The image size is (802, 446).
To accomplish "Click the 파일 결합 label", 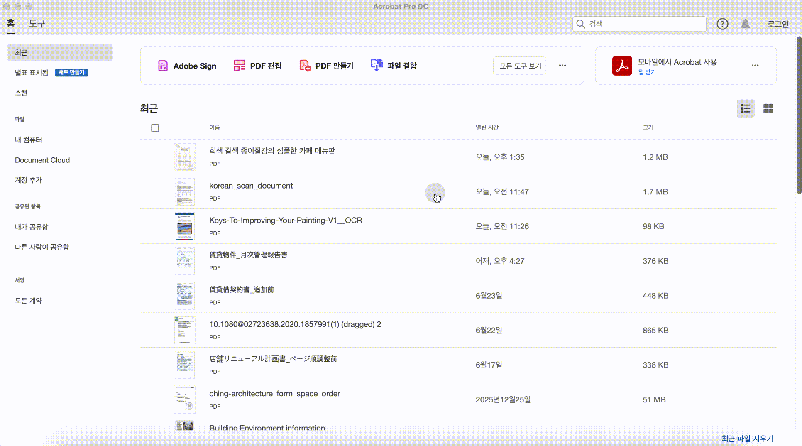I will coord(402,66).
